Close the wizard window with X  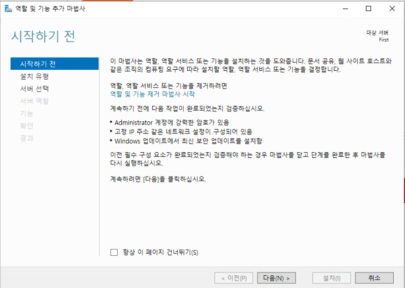392,8
